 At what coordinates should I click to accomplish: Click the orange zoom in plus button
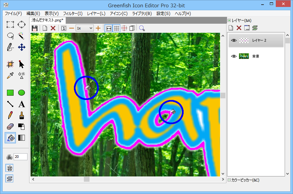tap(98, 28)
